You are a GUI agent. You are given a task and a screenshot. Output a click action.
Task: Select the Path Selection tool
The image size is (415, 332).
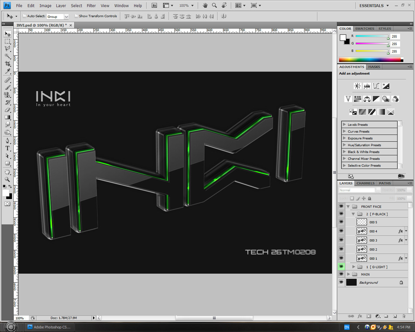coord(7,156)
